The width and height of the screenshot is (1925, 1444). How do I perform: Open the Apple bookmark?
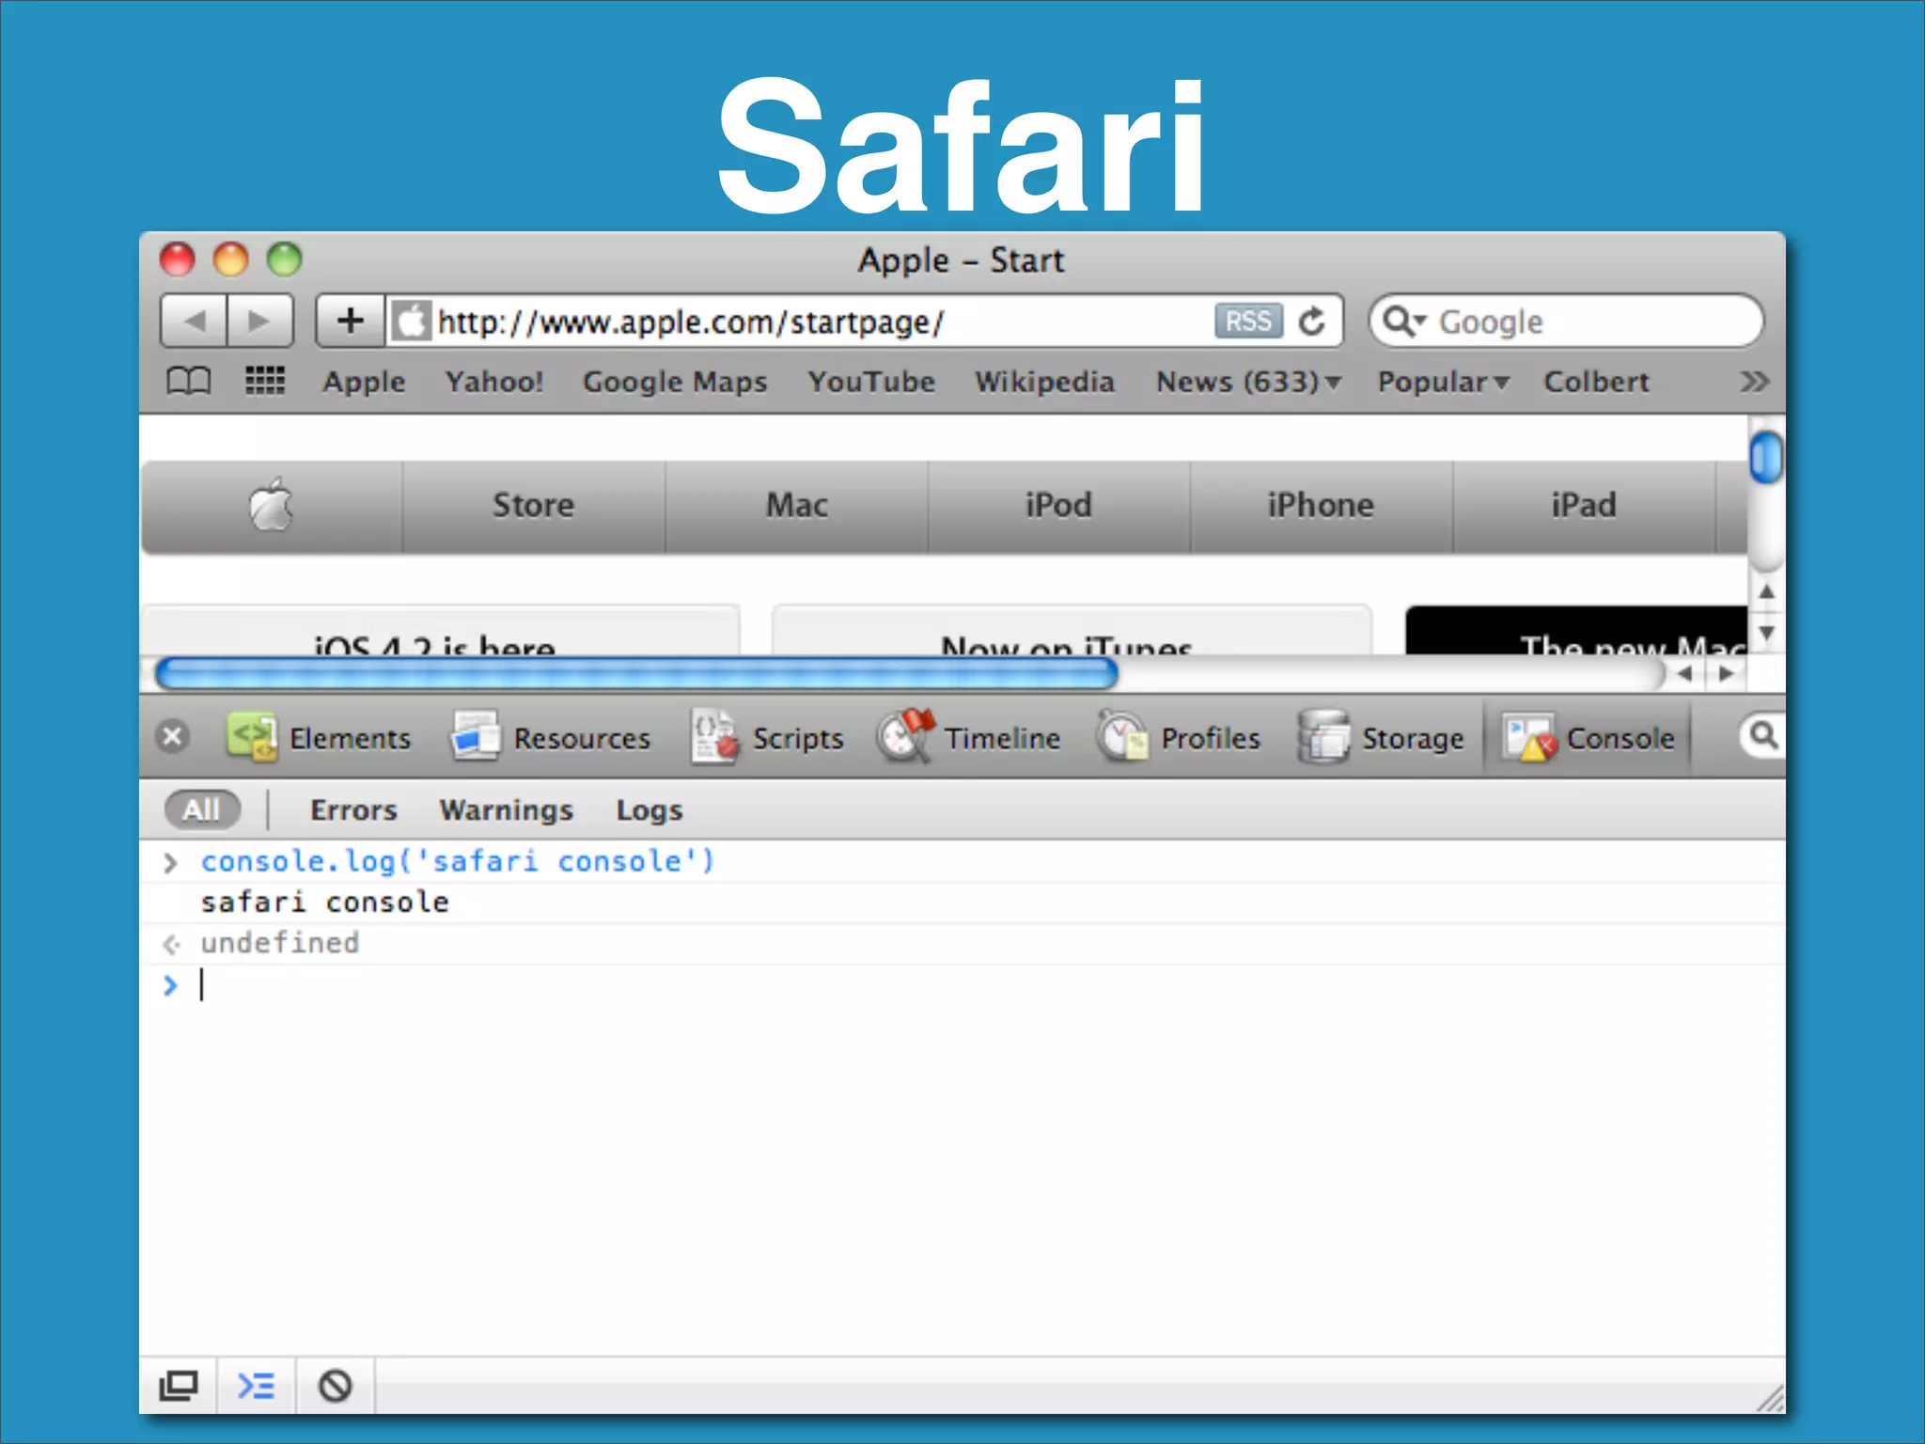364,382
